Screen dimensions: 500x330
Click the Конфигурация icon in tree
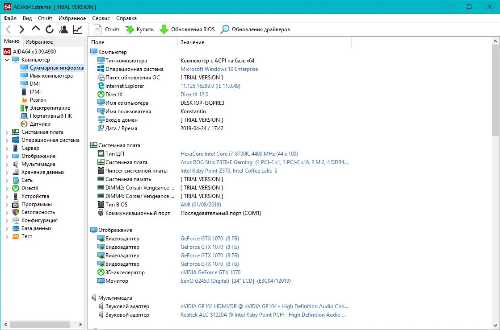15,220
